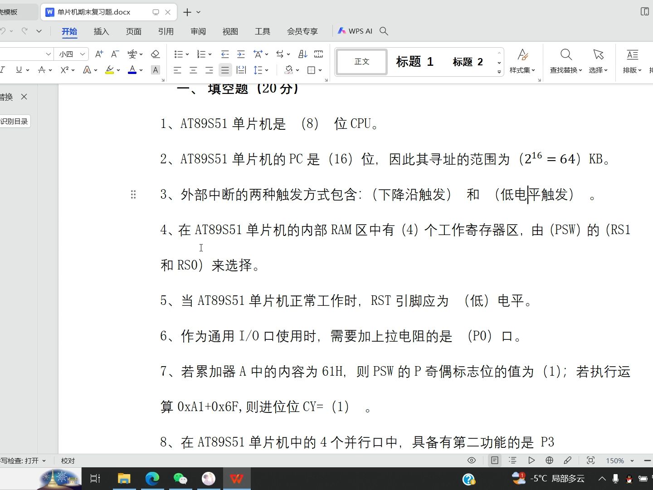The image size is (653, 490).
Task: Expand the 样式集 dropdown
Action: coord(522,70)
